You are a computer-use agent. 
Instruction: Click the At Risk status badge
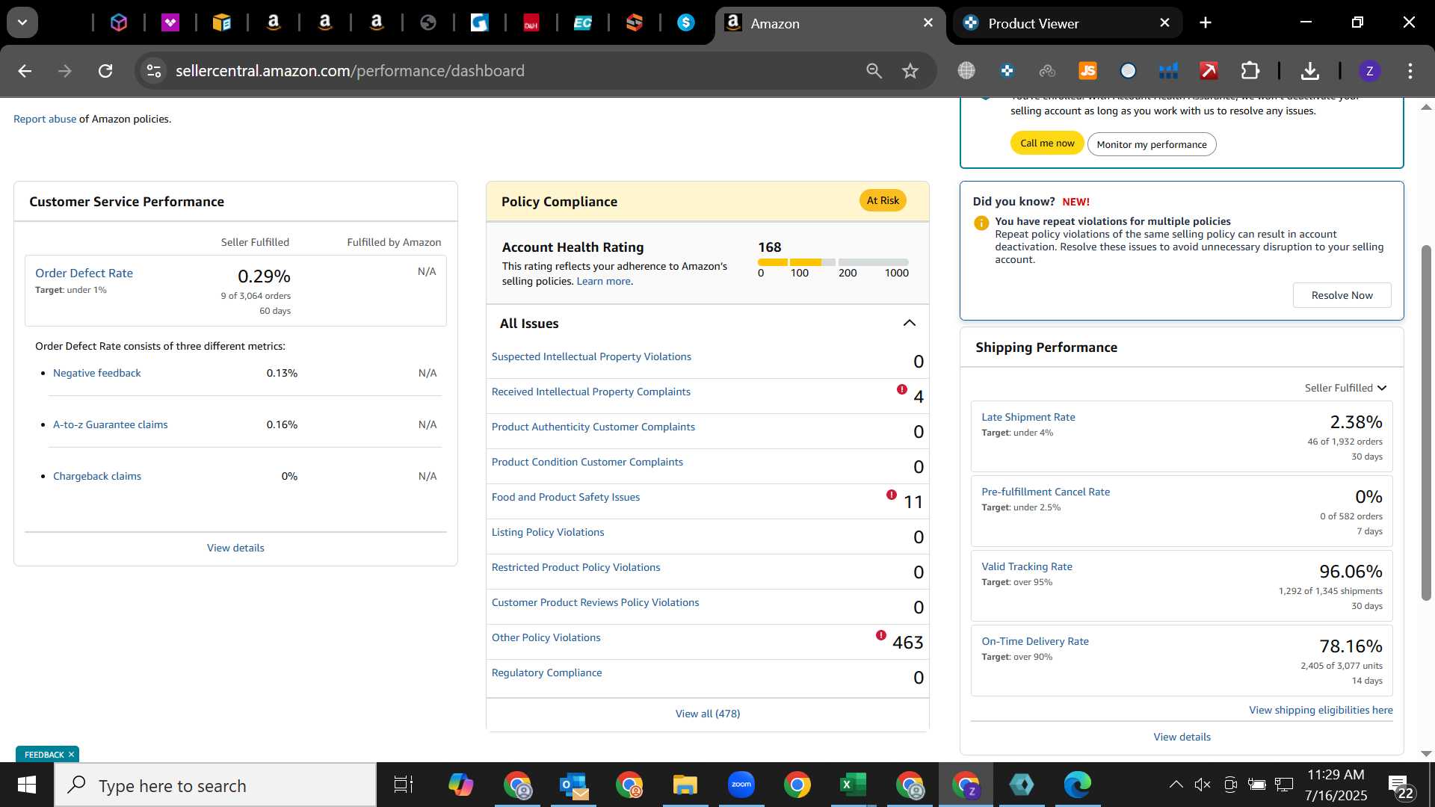point(883,200)
